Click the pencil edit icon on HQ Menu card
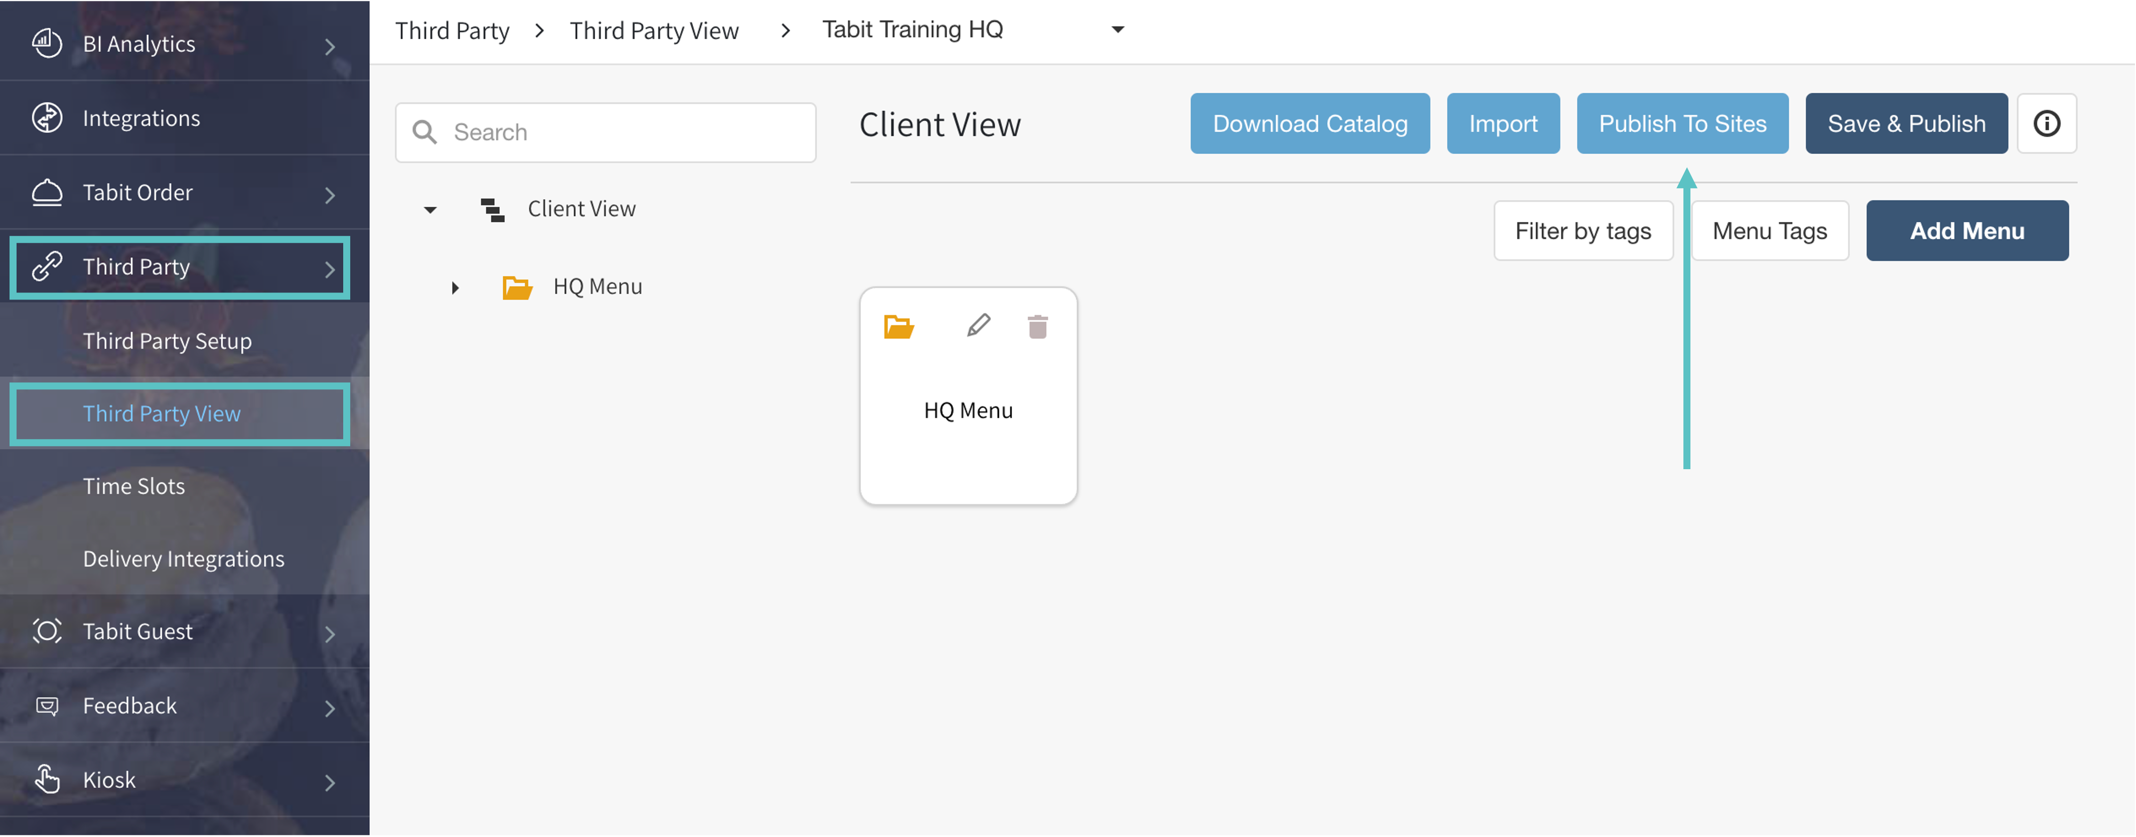Image resolution: width=2136 pixels, height=837 pixels. (978, 325)
